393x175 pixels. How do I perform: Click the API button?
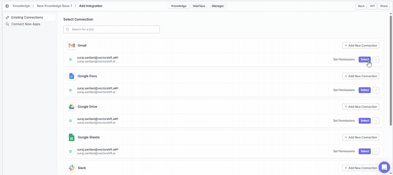click(x=372, y=6)
